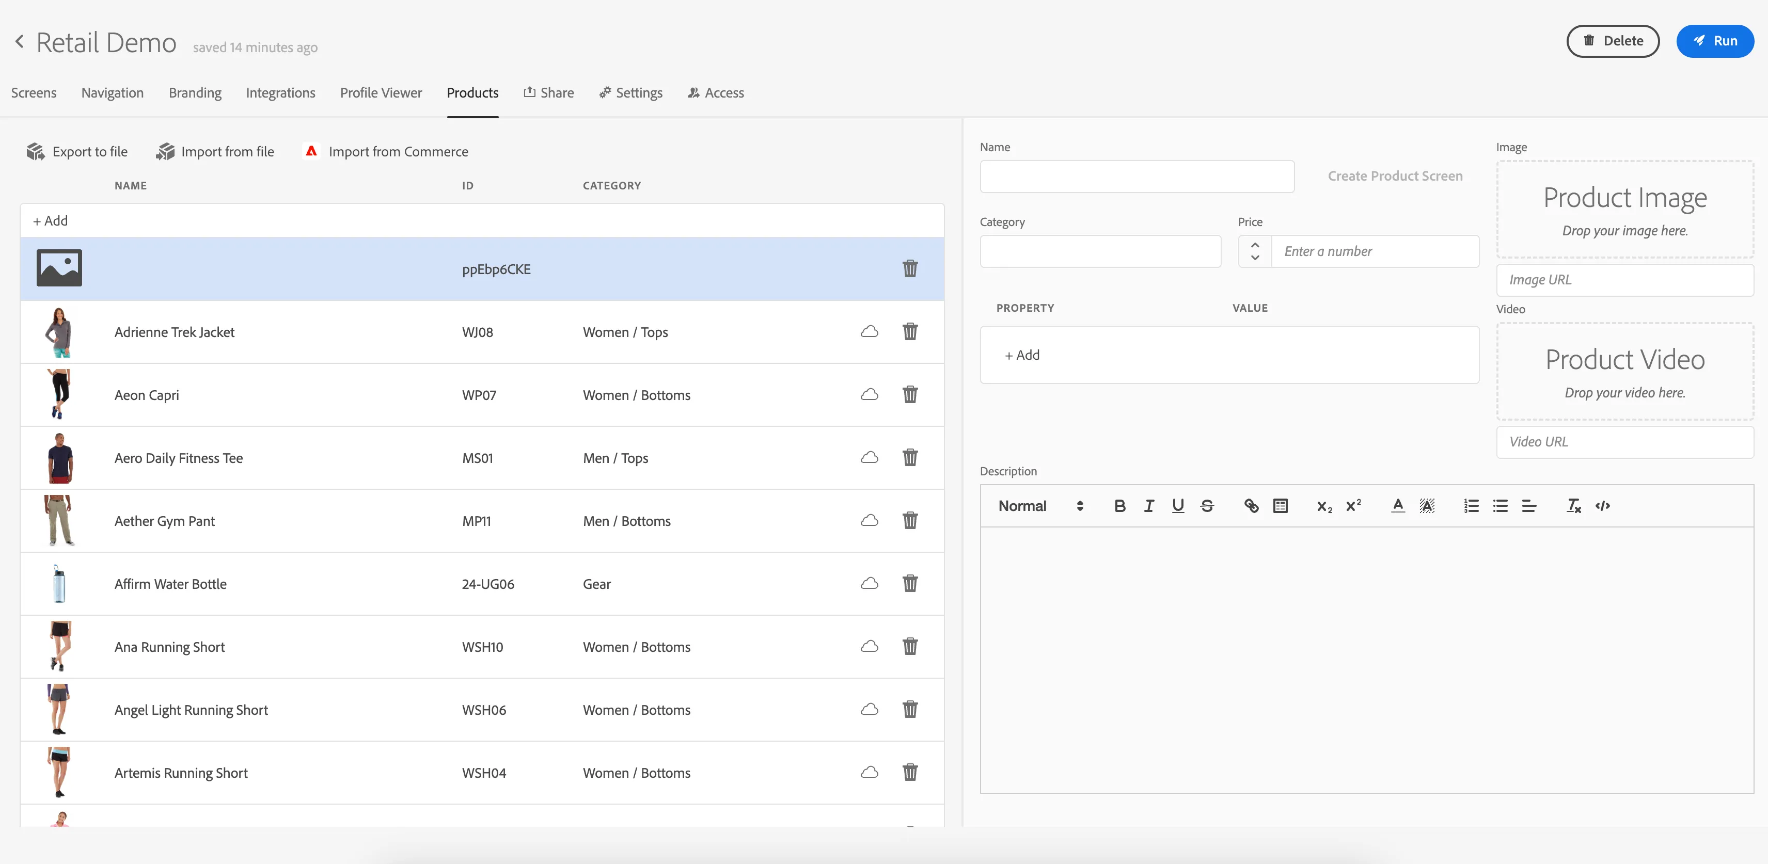Image resolution: width=1768 pixels, height=864 pixels.
Task: Apply subscript formatting
Action: coord(1324,506)
